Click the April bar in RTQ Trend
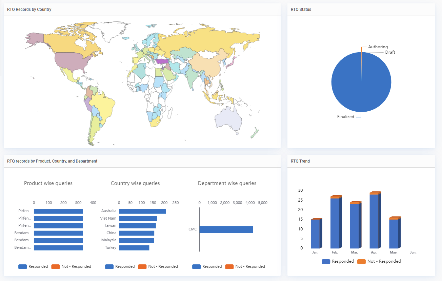This screenshot has height=281, width=442. (374, 221)
